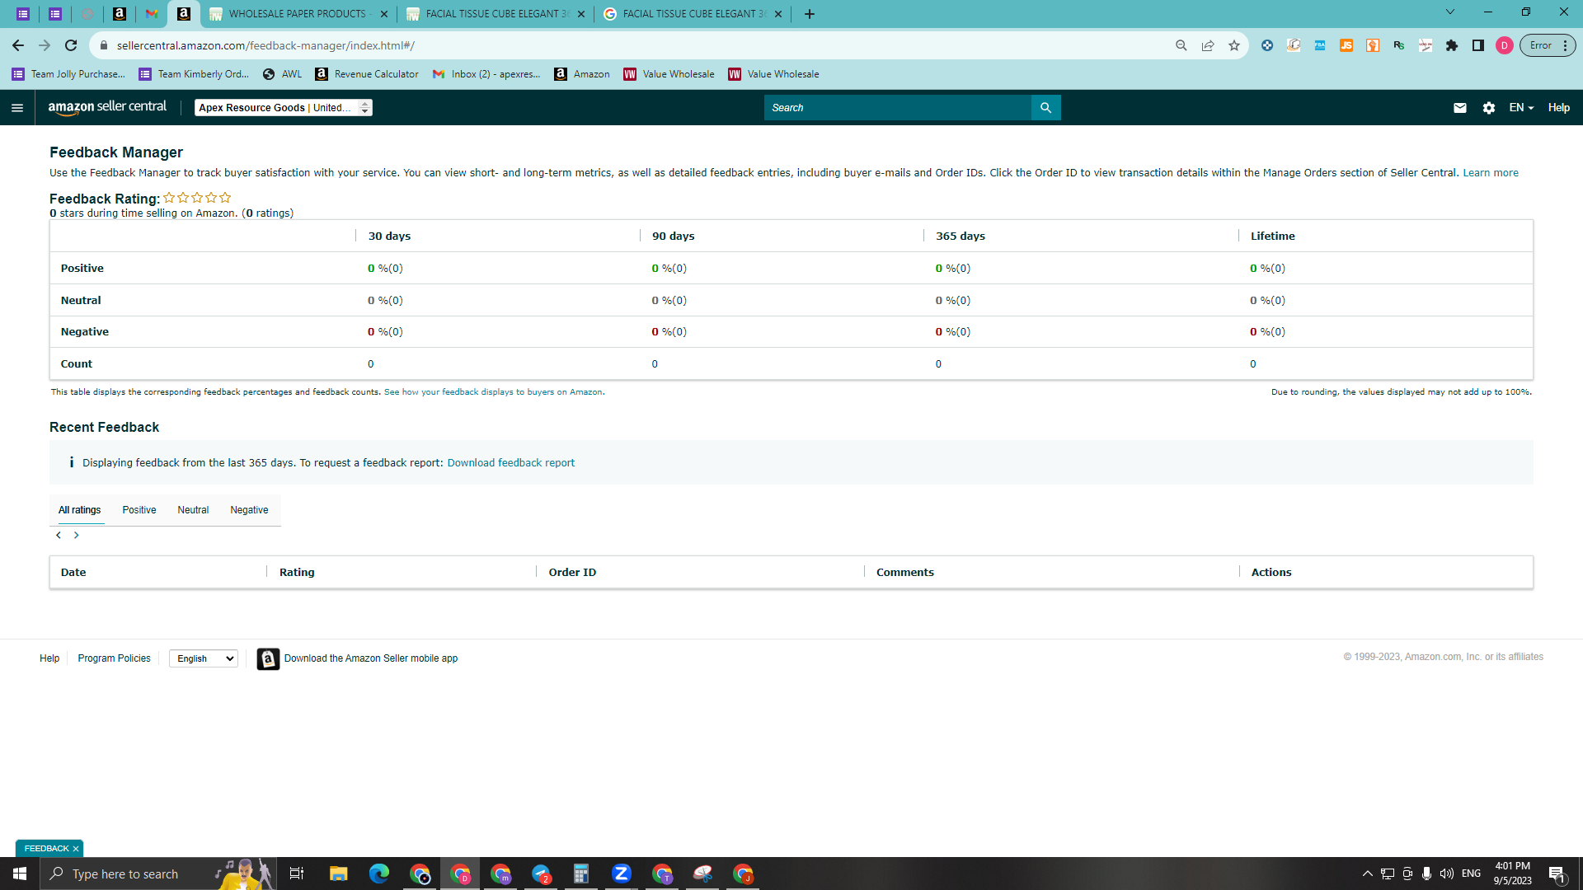Screen dimensions: 1583x890
Task: Close the FEEDBACK widget with its X
Action: [76, 849]
